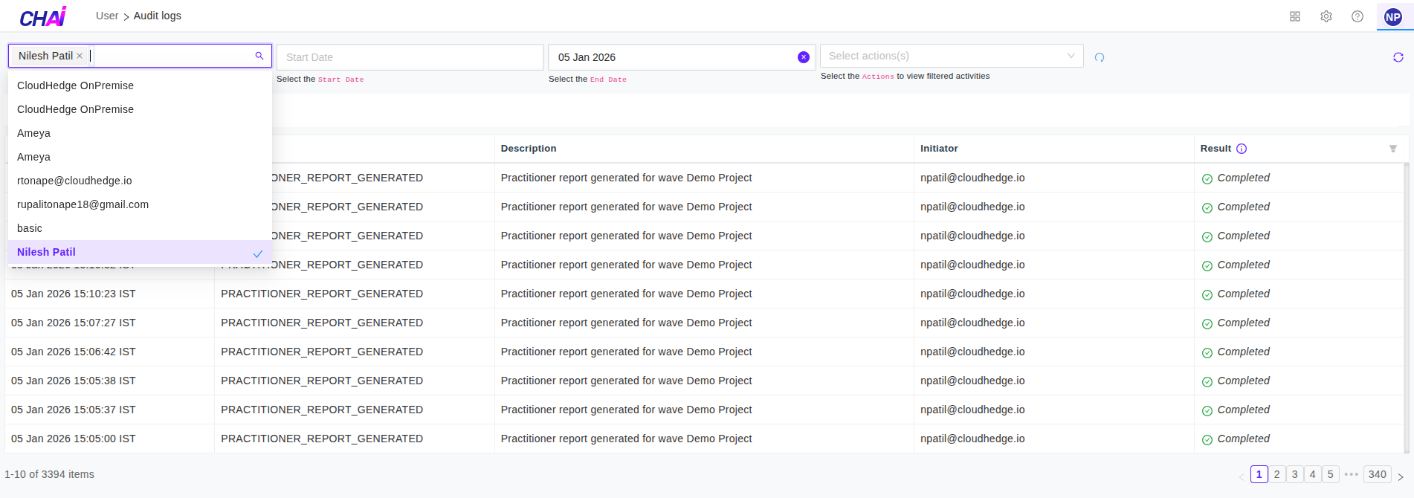Open the CHAI logo home link
This screenshot has height=498, width=1414.
pos(43,16)
